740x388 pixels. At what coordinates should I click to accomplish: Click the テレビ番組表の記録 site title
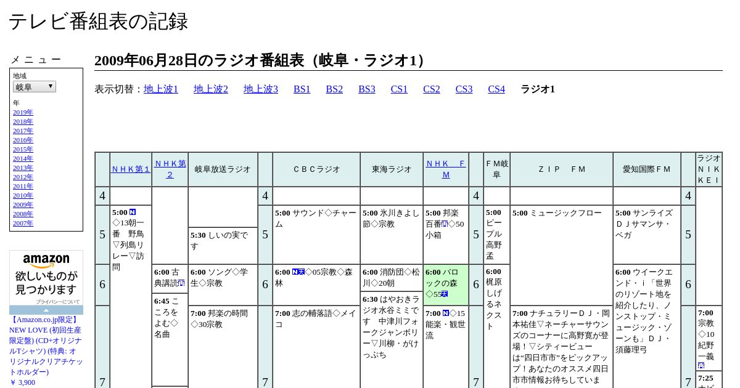[98, 22]
